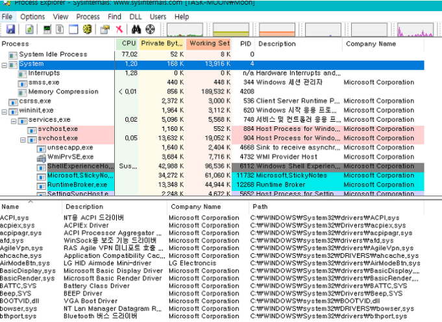Viewport: 442px width, 322px height.
Task: Sort by the Working Set column header
Action: 208,43
